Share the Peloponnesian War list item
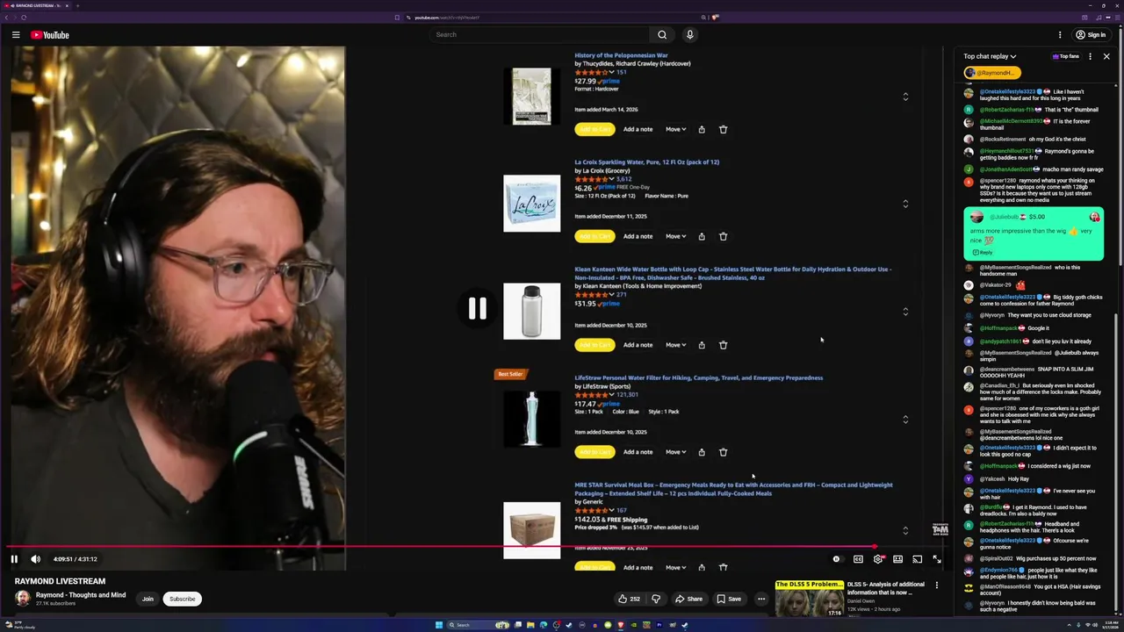 pos(702,129)
